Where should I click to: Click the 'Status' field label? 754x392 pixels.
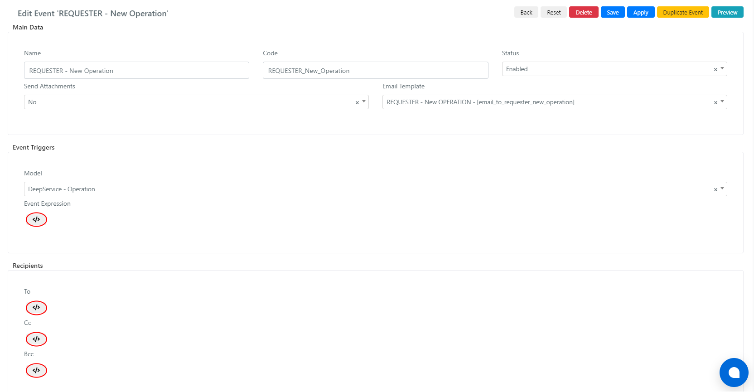click(x=510, y=53)
